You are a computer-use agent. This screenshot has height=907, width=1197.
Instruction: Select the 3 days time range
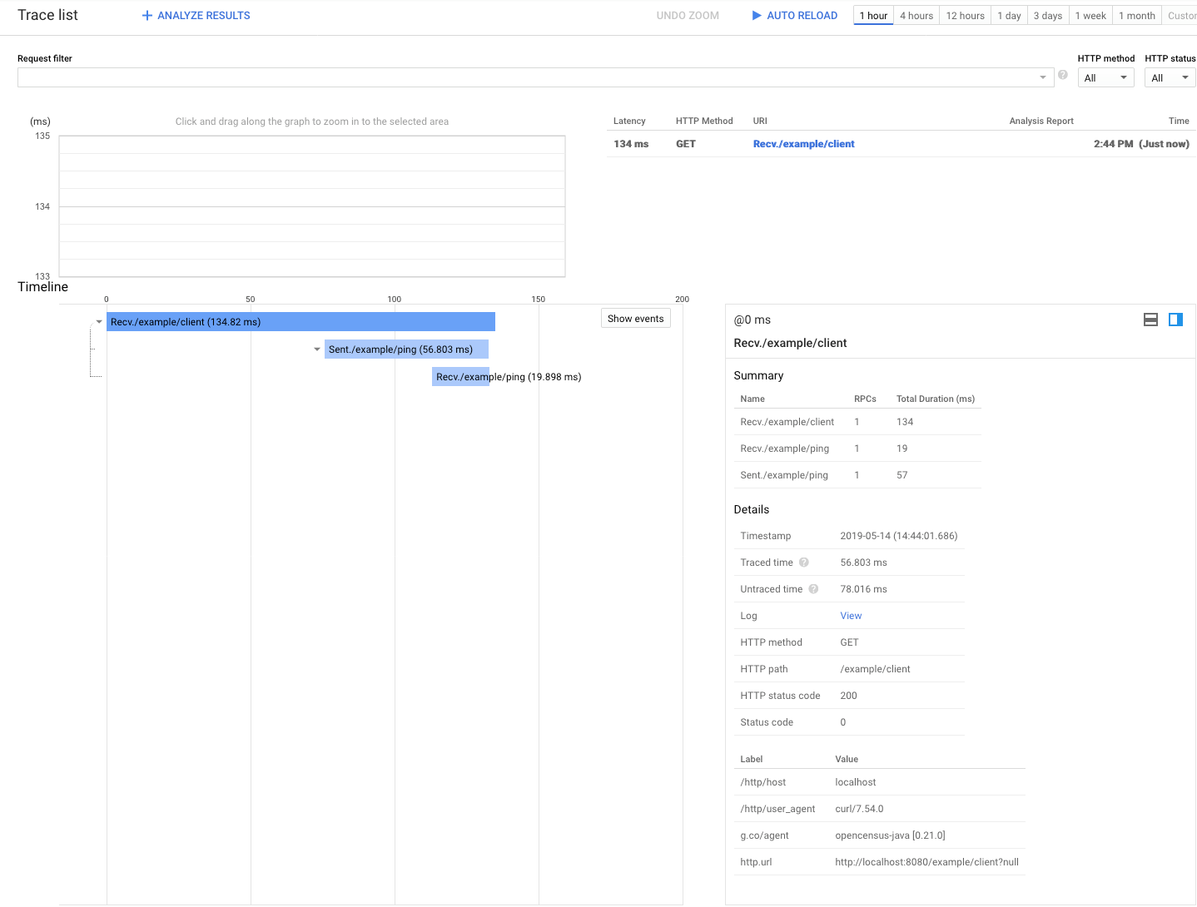click(x=1048, y=16)
